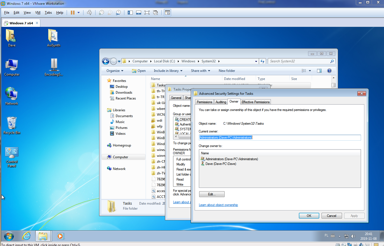The height and width of the screenshot is (246, 384).
Task: Open the VMware View menu
Action: point(27,13)
